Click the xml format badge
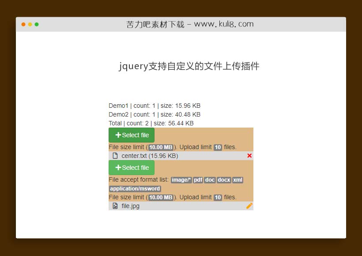Image resolution: width=362 pixels, height=256 pixels. pyautogui.click(x=238, y=180)
